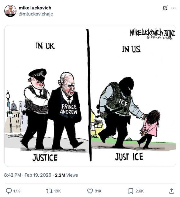Open the @mluckovichajc handle link

pyautogui.click(x=36, y=14)
